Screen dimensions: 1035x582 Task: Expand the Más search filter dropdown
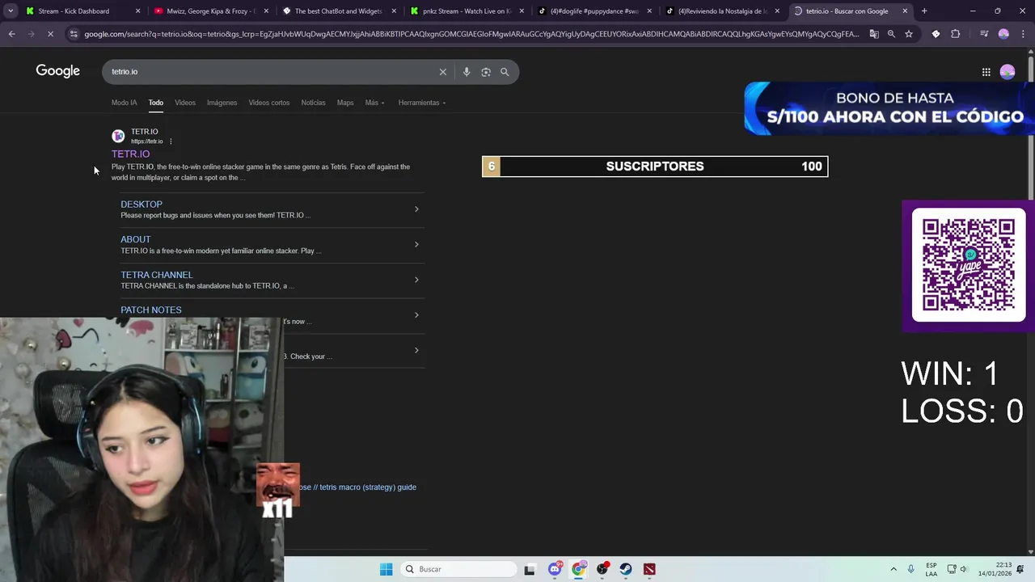point(374,103)
